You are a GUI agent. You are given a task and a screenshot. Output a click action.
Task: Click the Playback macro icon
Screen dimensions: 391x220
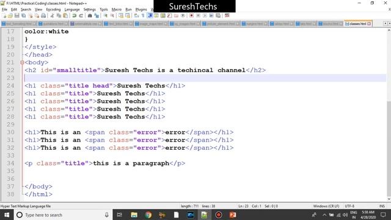pyautogui.click(x=205, y=16)
